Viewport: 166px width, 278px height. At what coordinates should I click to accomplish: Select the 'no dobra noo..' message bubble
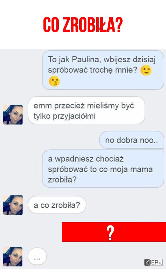point(132,140)
